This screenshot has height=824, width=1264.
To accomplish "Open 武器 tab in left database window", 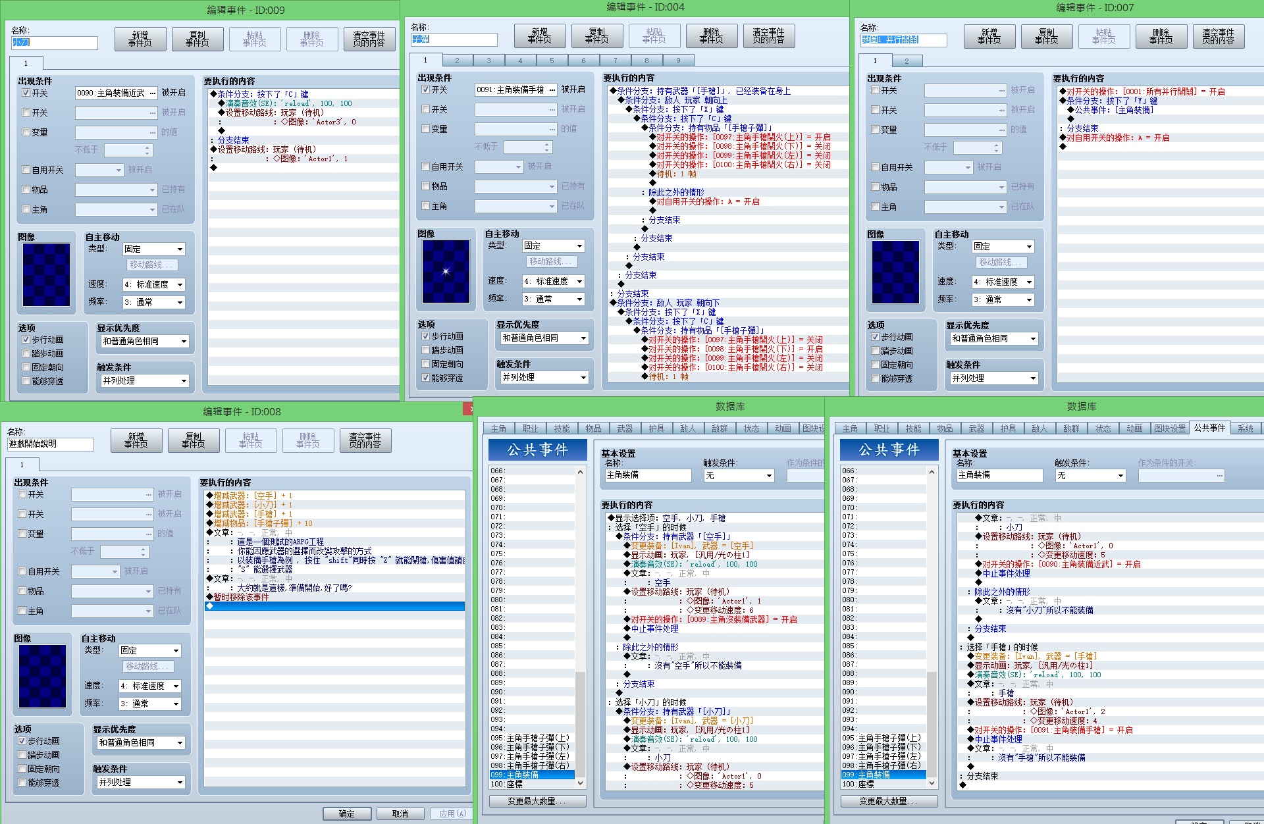I will pyautogui.click(x=625, y=428).
